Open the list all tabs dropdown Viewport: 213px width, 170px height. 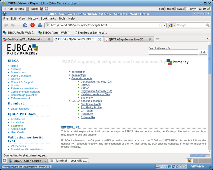[208, 39]
